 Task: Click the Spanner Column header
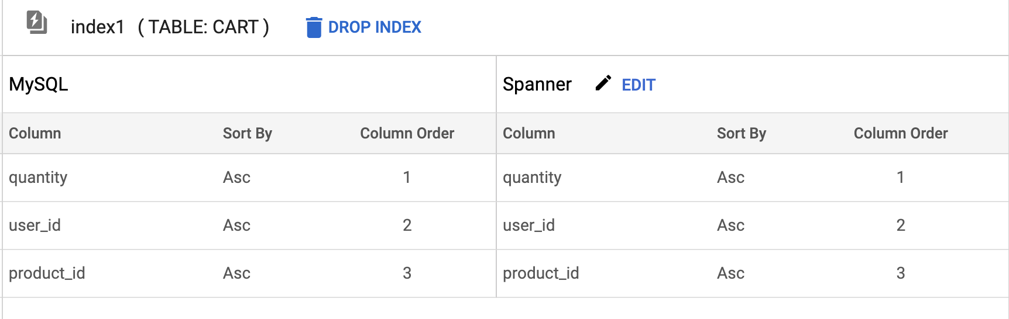click(529, 133)
